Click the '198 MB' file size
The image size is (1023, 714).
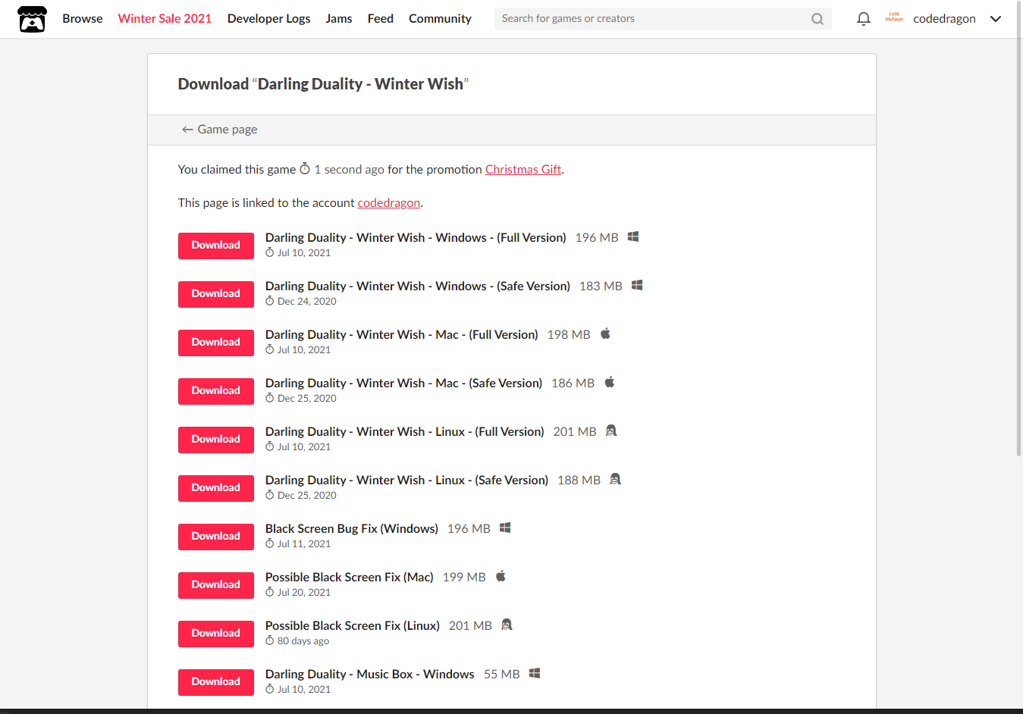coord(569,334)
